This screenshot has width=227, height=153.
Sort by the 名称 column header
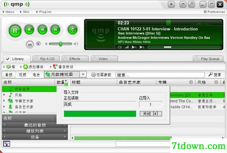pyautogui.click(x=28, y=82)
